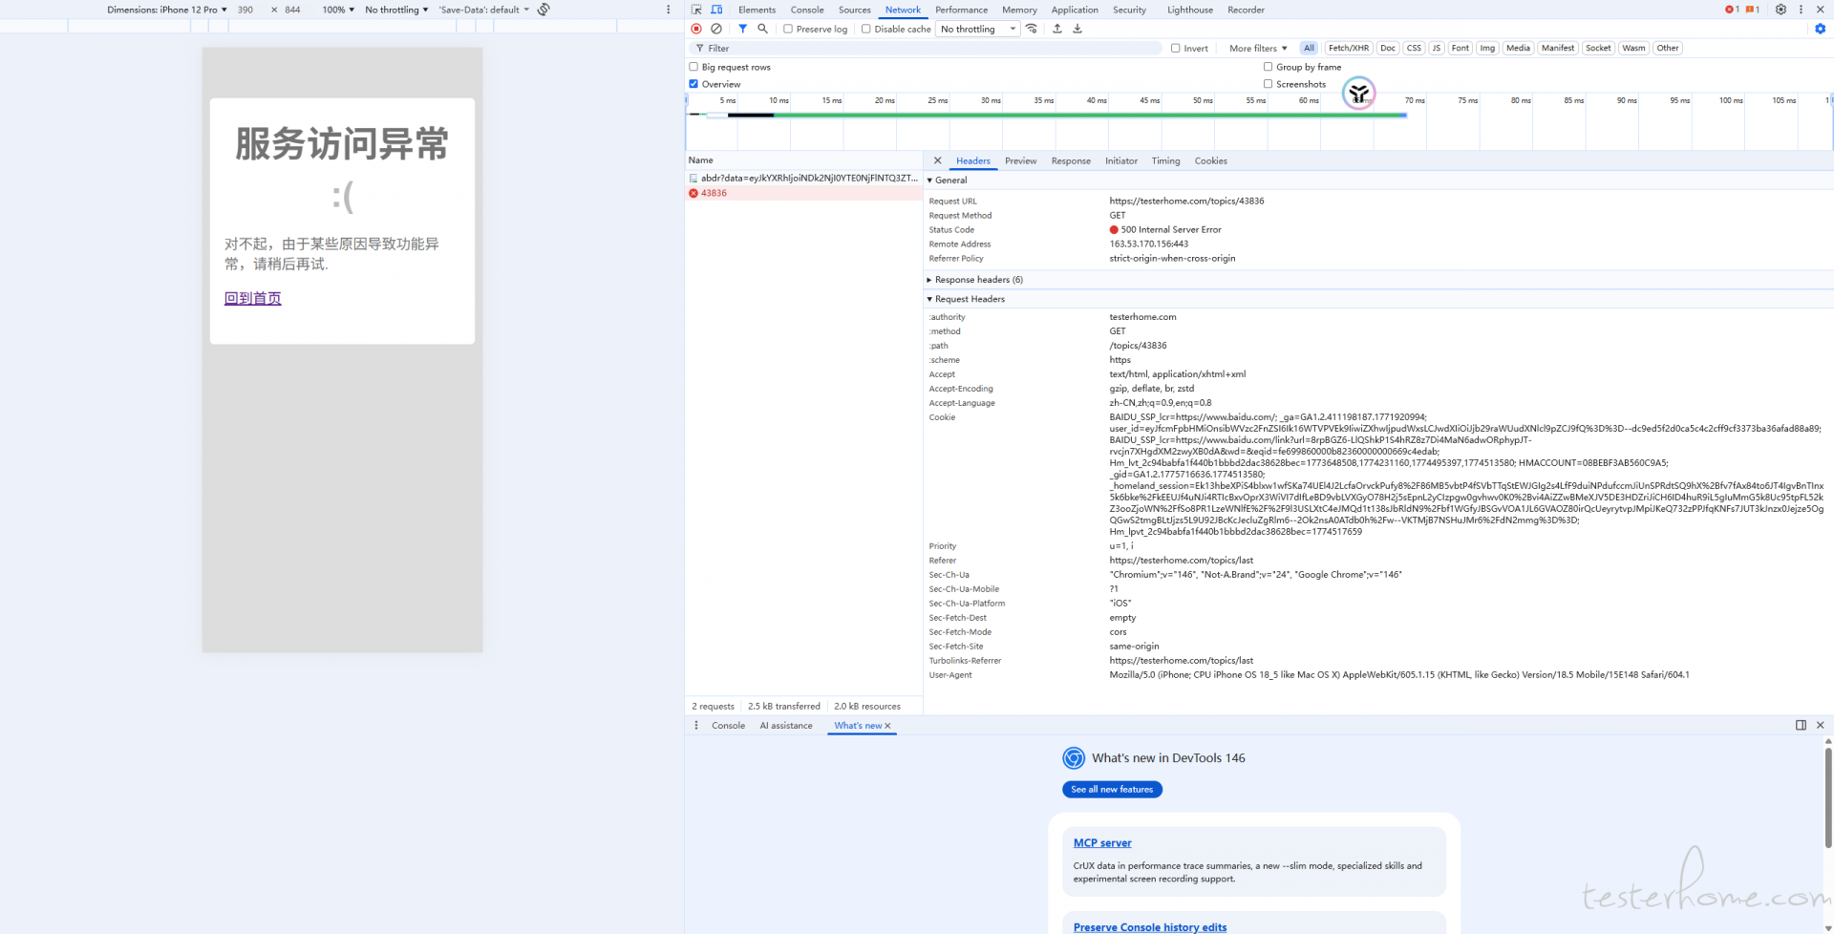Switch to the Timing tab

[1165, 160]
